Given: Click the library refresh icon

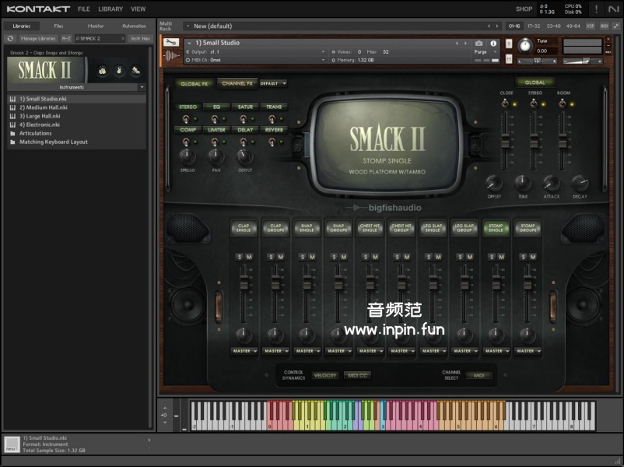Looking at the screenshot, I should (x=11, y=38).
